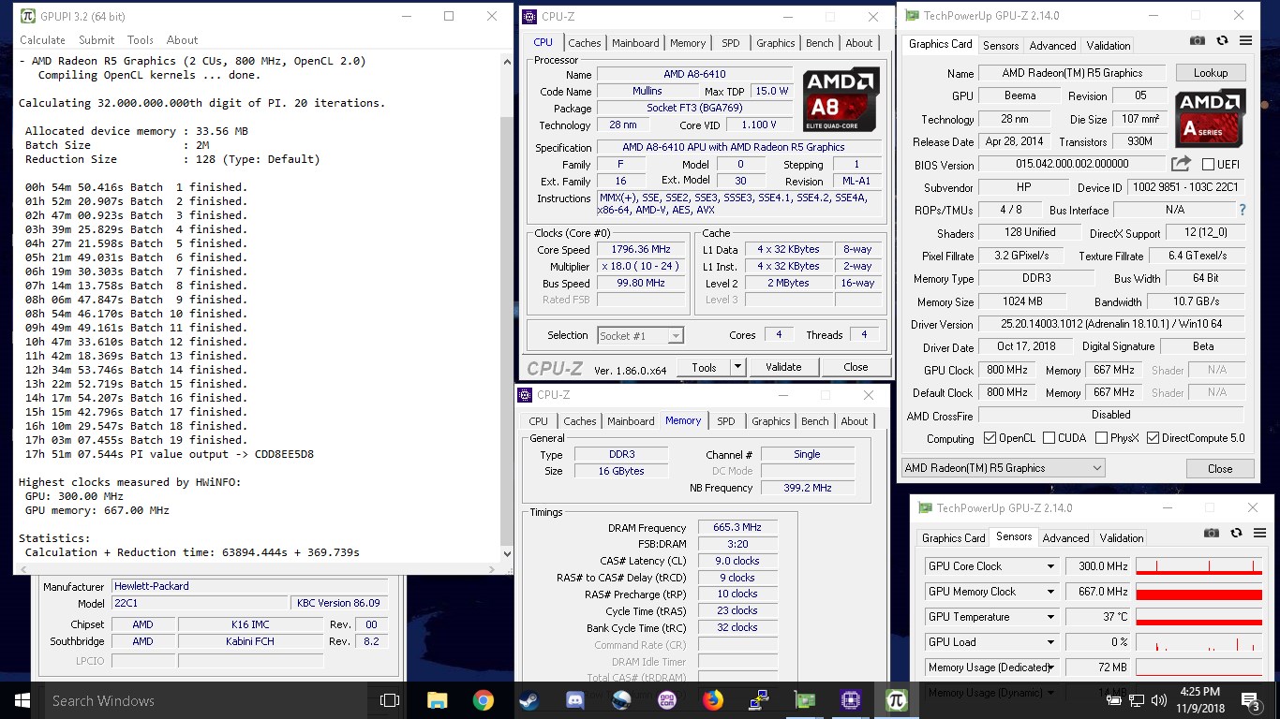Click the GPU Memory Clock sensor graph

pos(1198,592)
